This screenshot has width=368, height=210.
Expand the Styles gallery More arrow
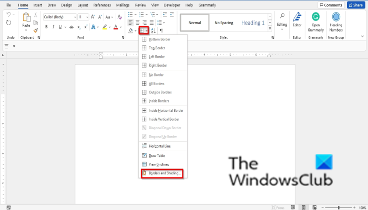pos(270,28)
